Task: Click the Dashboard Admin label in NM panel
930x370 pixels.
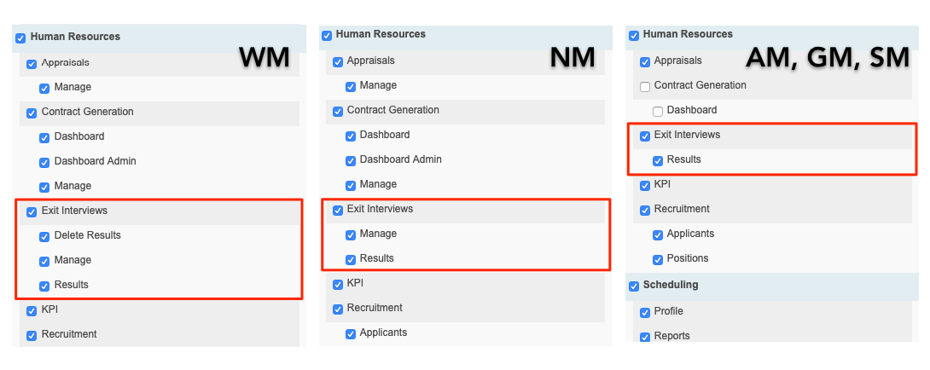Action: click(x=400, y=159)
